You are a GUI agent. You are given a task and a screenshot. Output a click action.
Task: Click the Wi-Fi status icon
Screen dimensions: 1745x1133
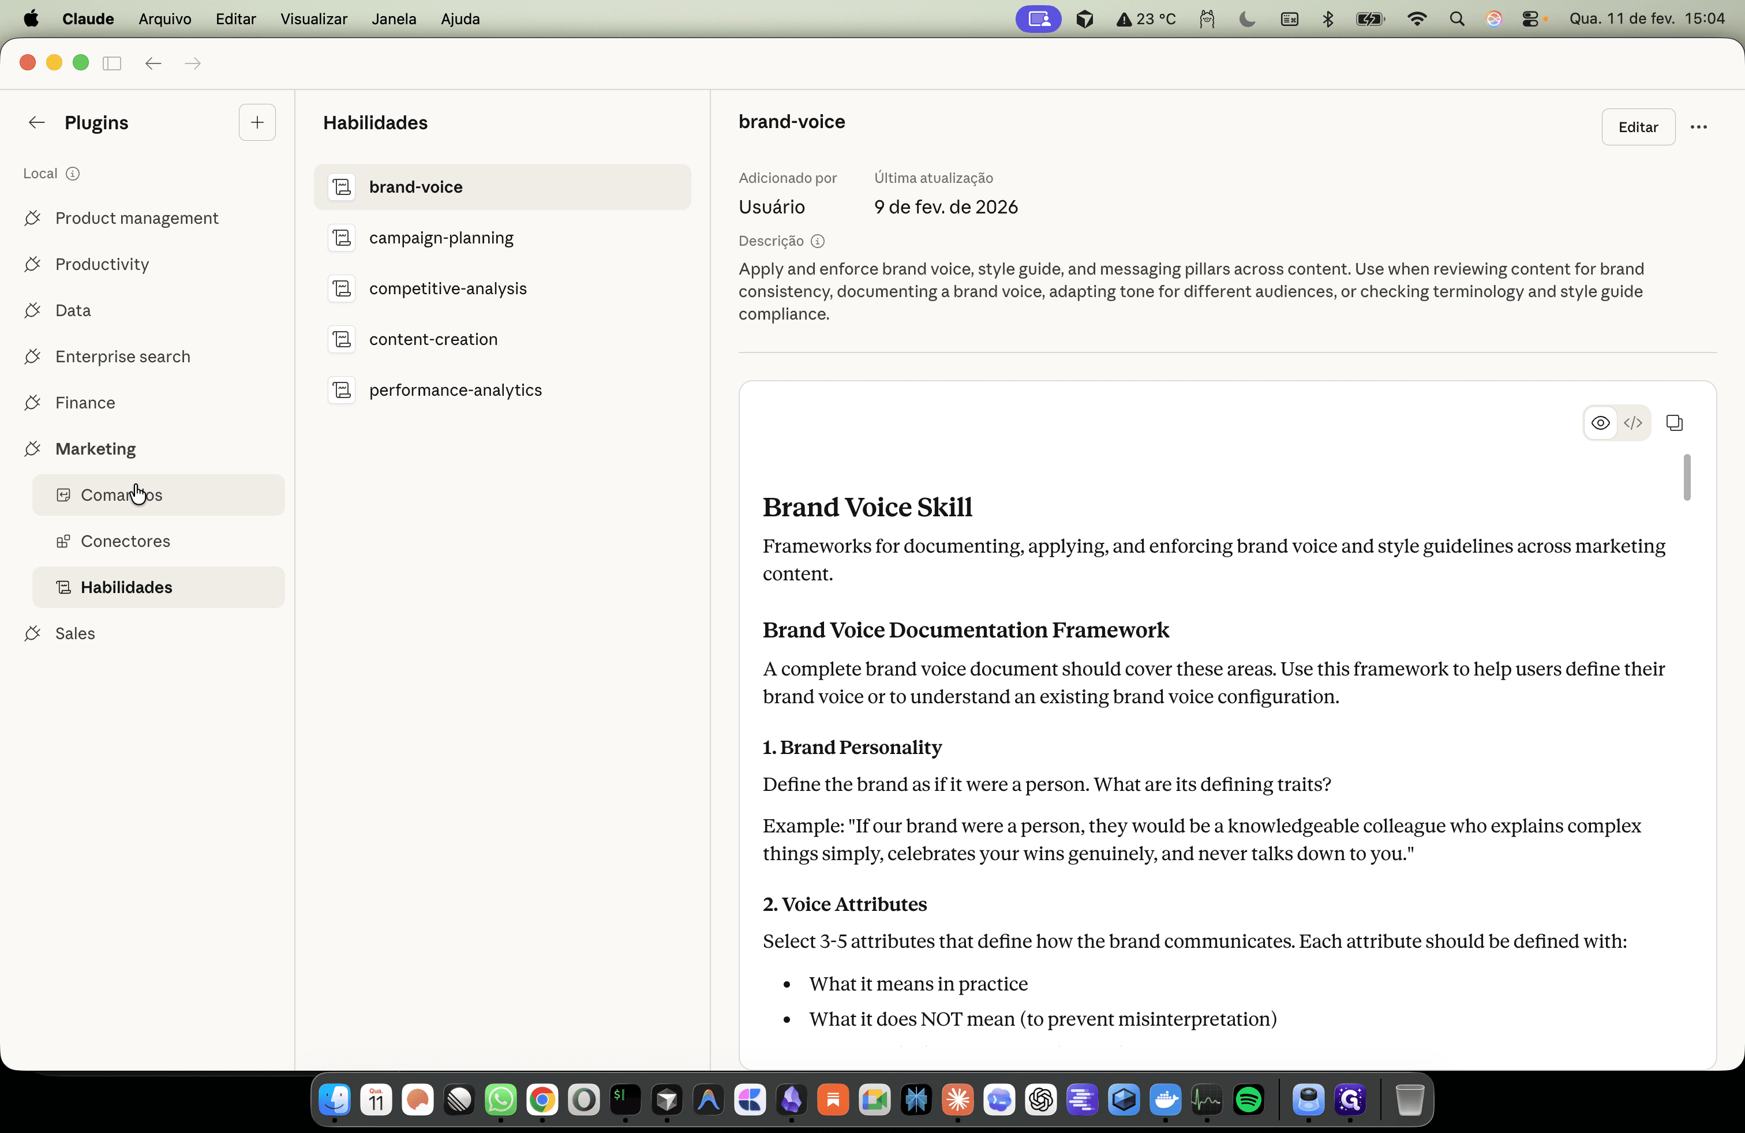click(x=1417, y=19)
